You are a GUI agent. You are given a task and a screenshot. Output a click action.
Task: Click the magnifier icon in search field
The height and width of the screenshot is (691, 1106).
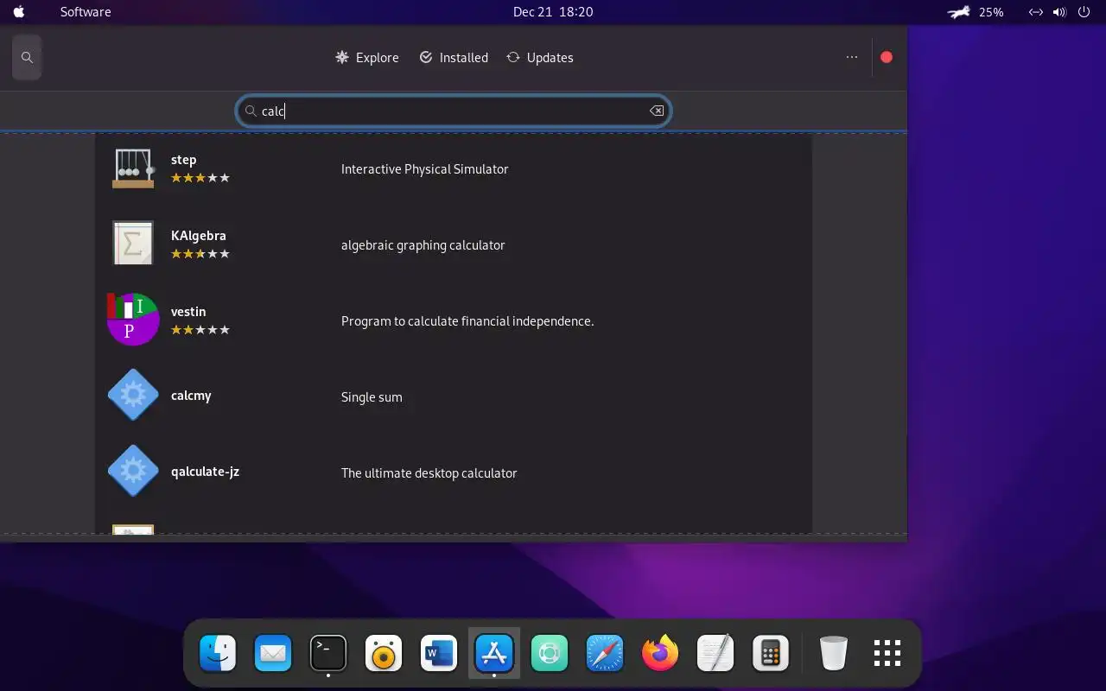(x=251, y=111)
